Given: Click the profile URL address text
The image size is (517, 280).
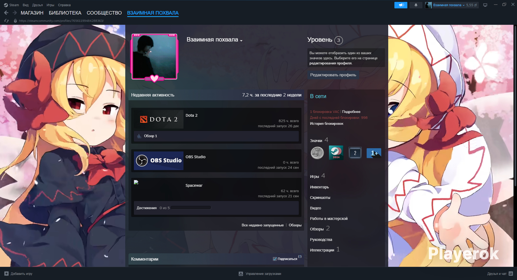Looking at the screenshot, I should (61, 21).
